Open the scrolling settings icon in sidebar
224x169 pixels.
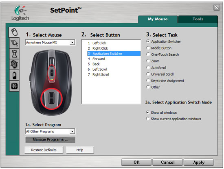click(14, 65)
